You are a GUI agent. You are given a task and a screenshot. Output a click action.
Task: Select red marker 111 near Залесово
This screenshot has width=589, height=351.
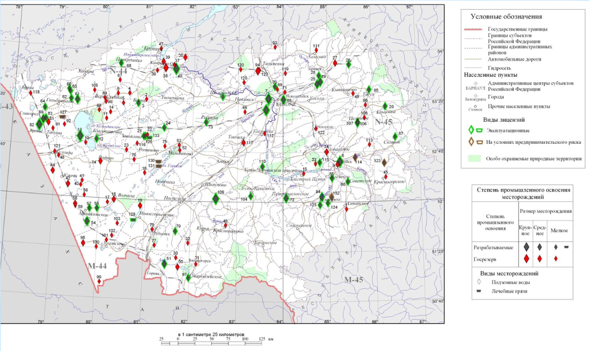316,52
